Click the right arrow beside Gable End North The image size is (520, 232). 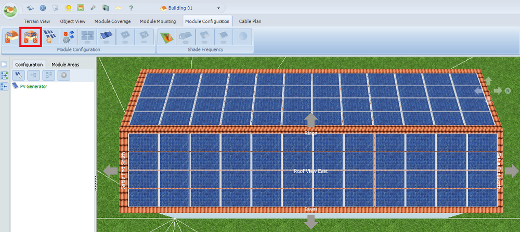coord(512,171)
